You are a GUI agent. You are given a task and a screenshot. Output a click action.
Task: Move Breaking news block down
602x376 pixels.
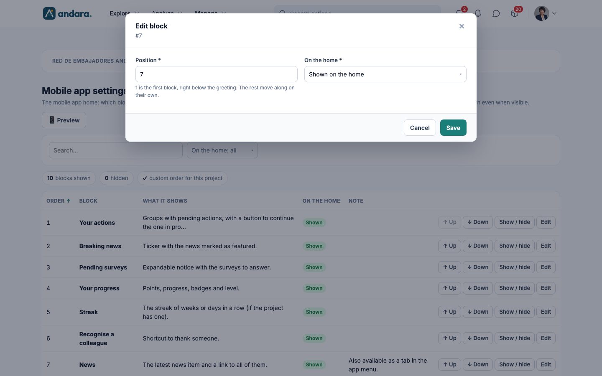click(x=478, y=246)
